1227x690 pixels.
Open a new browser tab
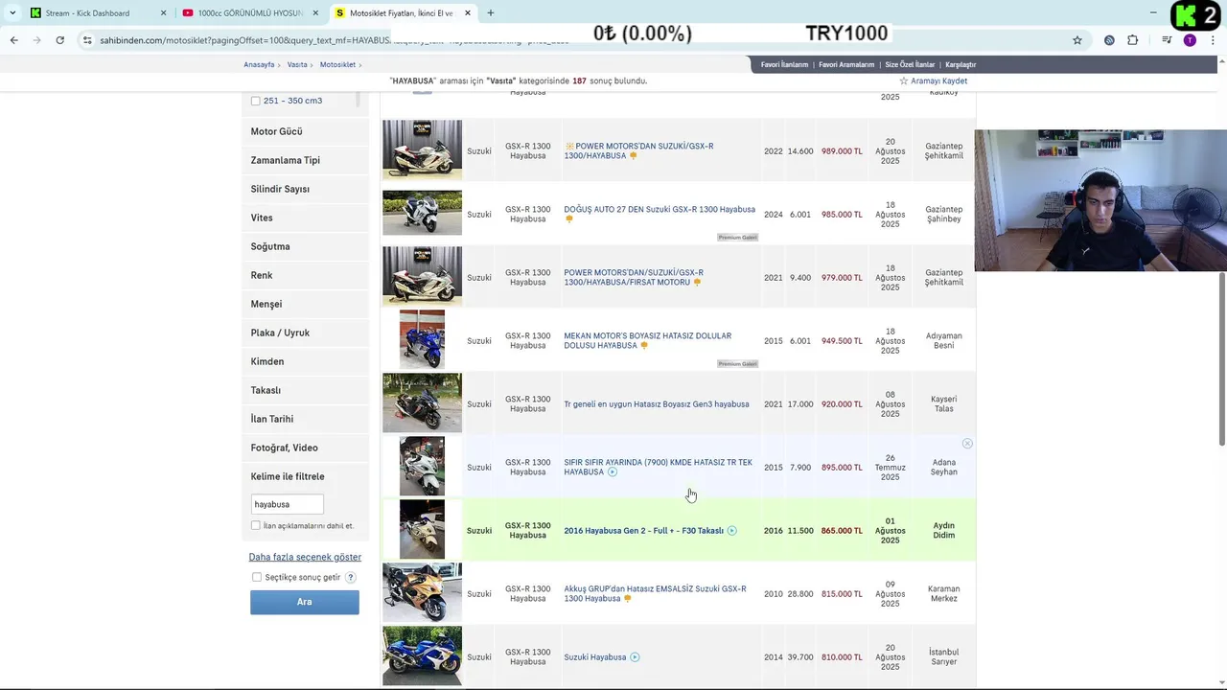[x=491, y=13]
